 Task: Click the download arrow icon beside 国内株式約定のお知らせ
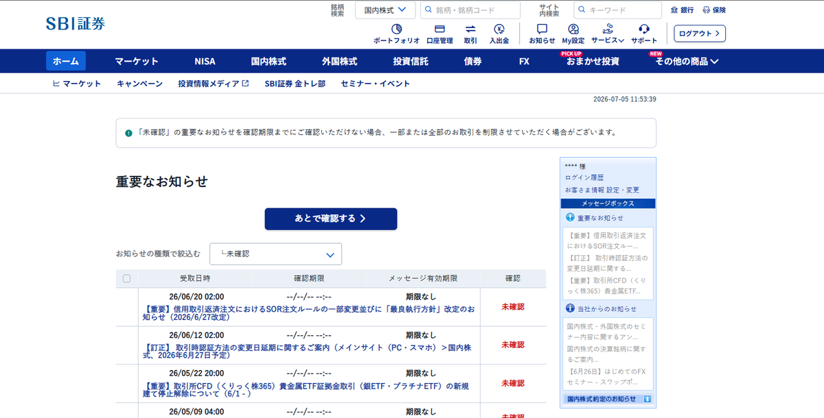click(x=648, y=399)
